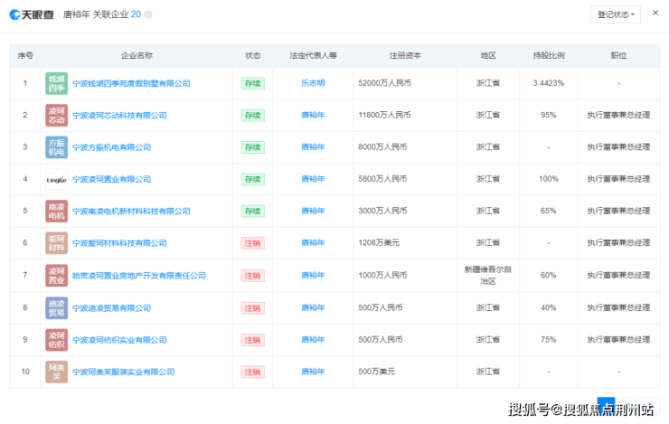
Task: Click the 100% shareholding cell
Action: (549, 179)
